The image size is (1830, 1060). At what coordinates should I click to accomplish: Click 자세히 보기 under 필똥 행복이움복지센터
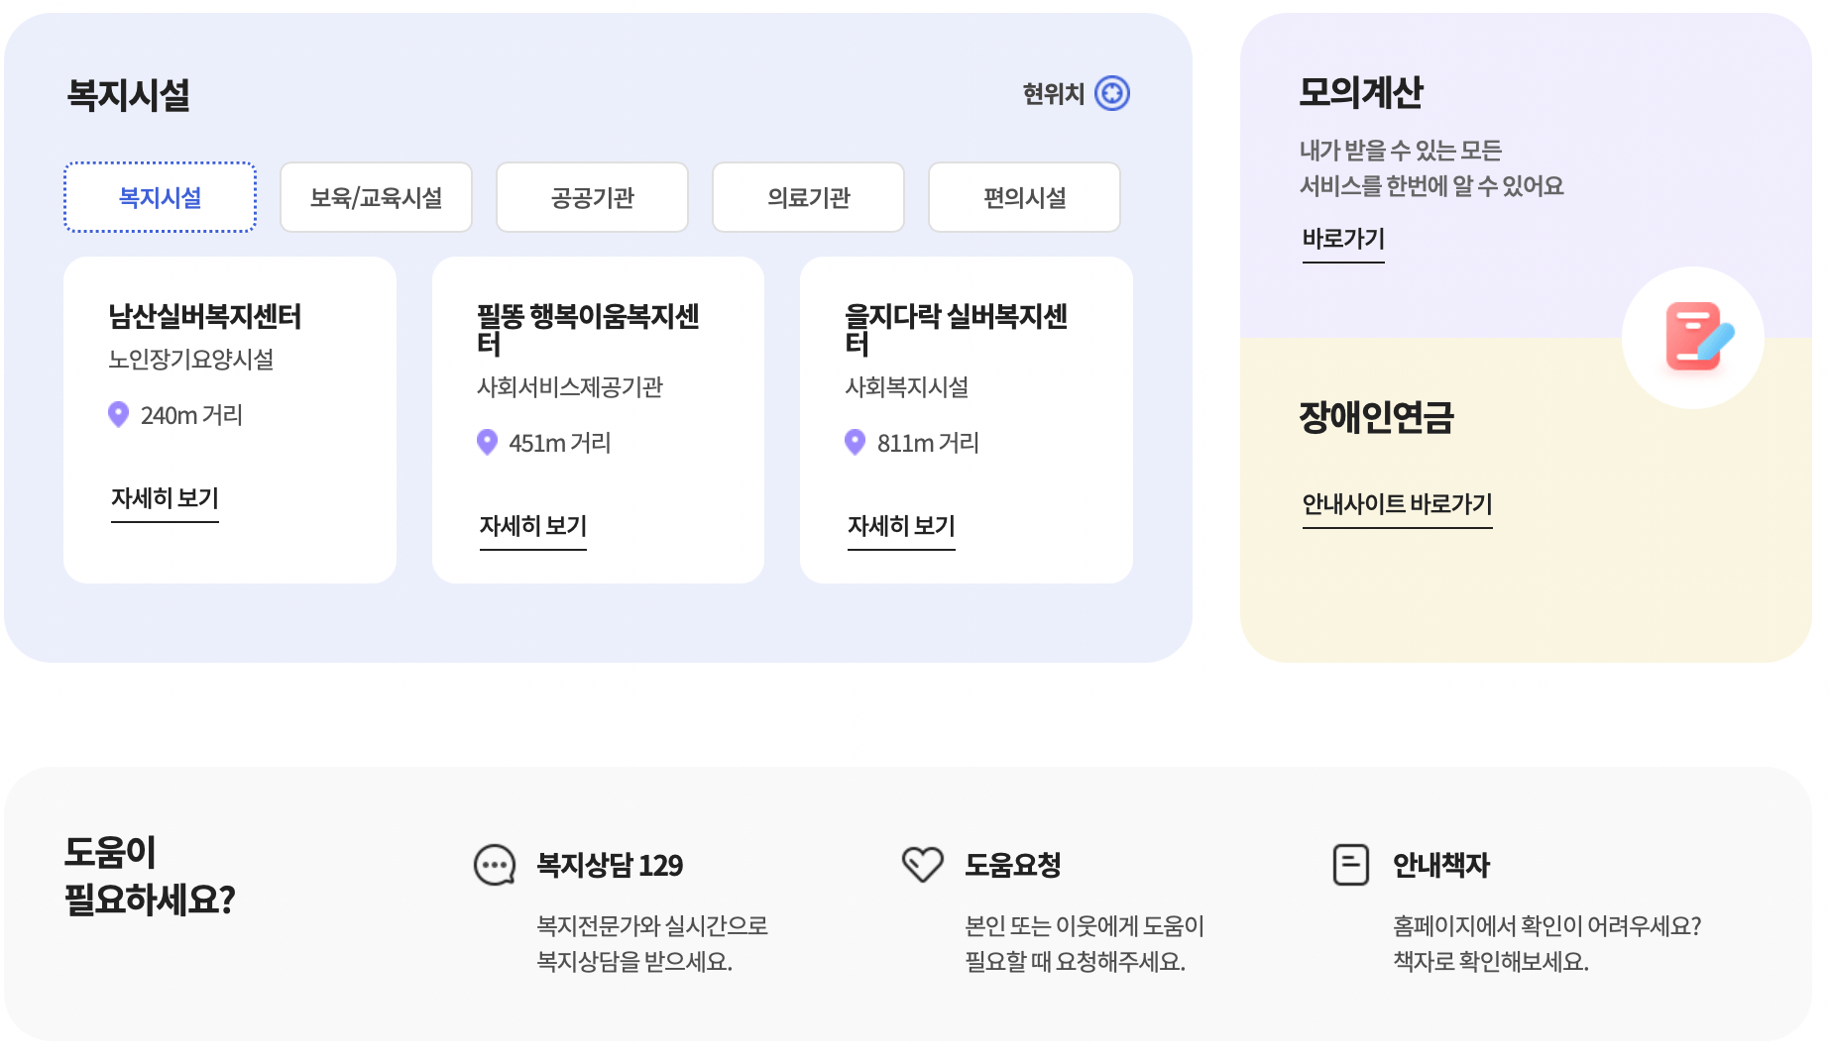pos(533,526)
